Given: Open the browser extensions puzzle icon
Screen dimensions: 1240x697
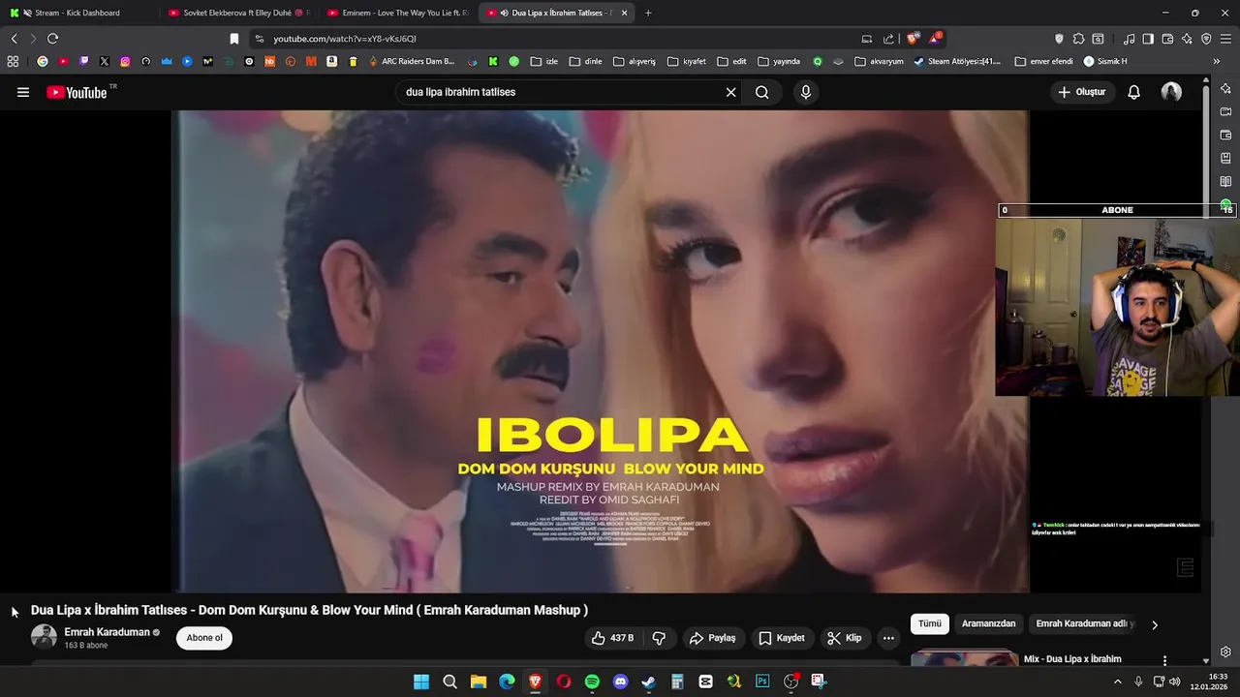Looking at the screenshot, I should [1078, 39].
